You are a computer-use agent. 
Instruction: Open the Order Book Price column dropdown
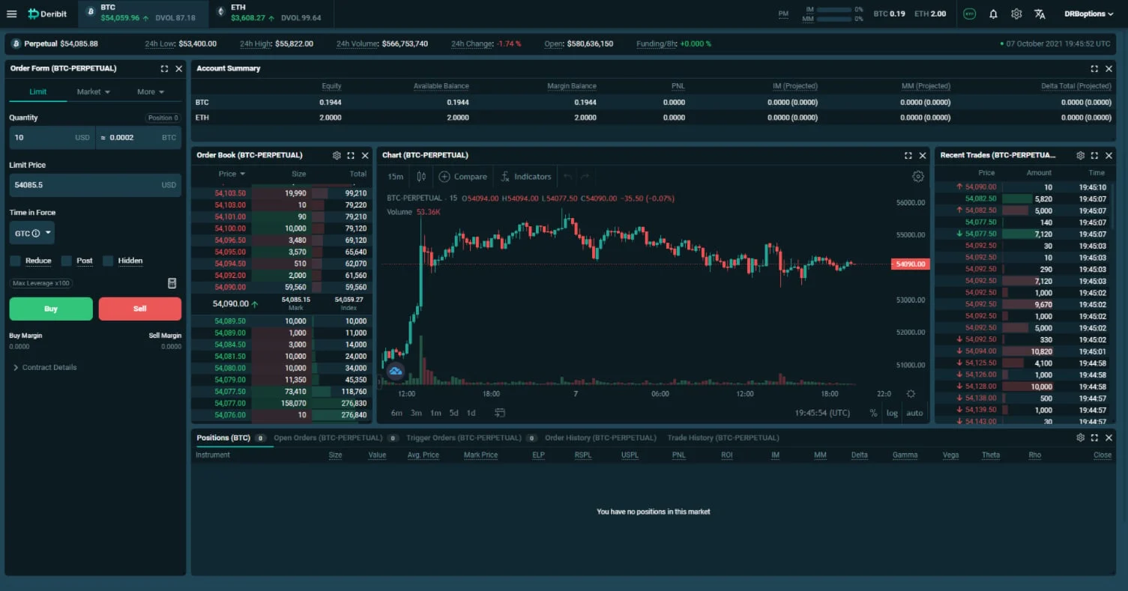[232, 174]
